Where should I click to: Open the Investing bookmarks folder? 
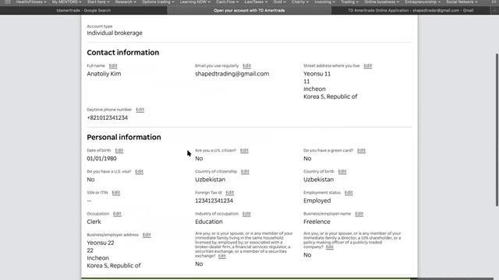click(x=324, y=2)
